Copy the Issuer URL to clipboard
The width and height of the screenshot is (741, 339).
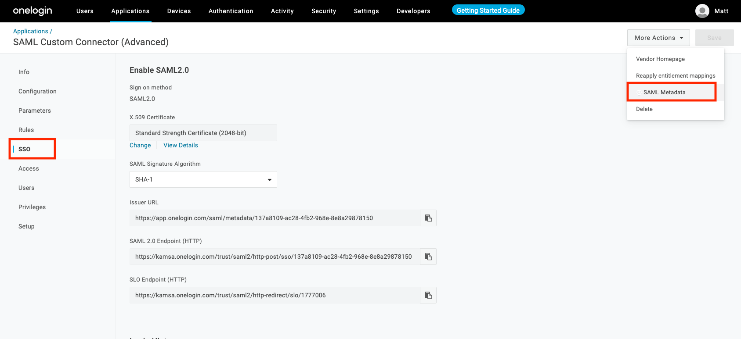click(x=428, y=218)
